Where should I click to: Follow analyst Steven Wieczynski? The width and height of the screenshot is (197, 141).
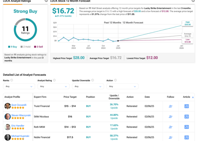click(x=170, y=117)
